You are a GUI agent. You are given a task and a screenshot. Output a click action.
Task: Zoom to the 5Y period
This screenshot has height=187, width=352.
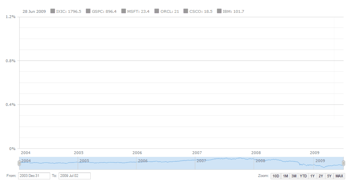(329, 176)
